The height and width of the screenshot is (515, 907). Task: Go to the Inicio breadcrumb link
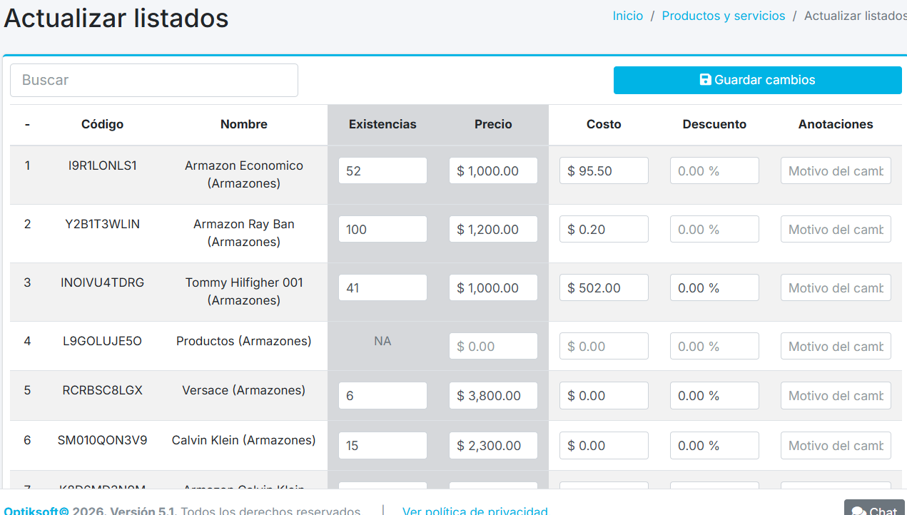point(627,16)
